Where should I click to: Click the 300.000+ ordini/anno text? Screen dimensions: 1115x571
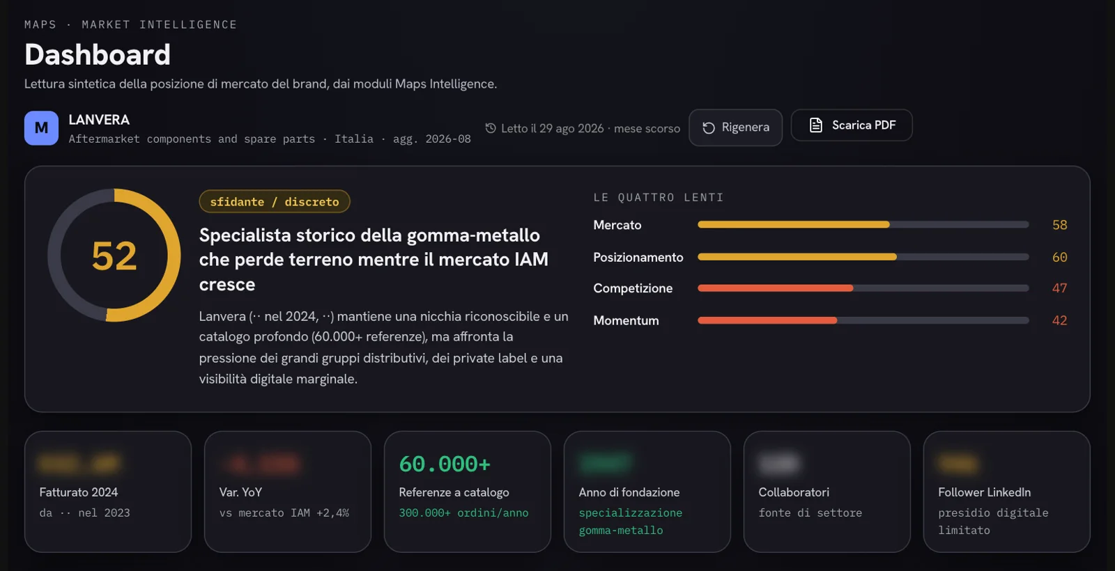point(463,513)
